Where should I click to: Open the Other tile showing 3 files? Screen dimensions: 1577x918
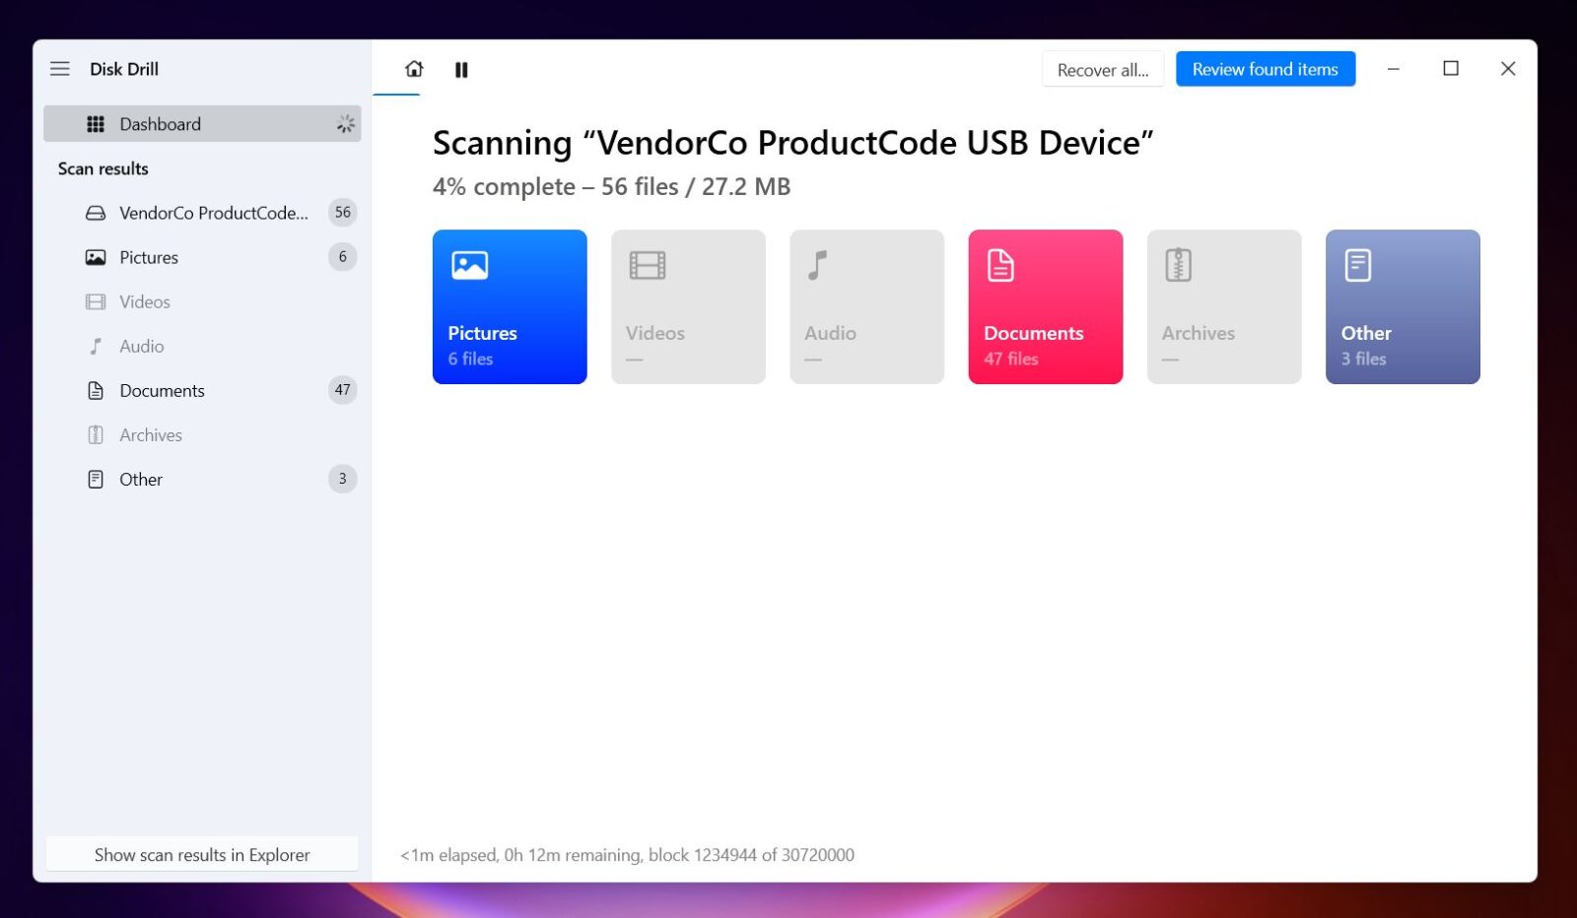pyautogui.click(x=1402, y=306)
